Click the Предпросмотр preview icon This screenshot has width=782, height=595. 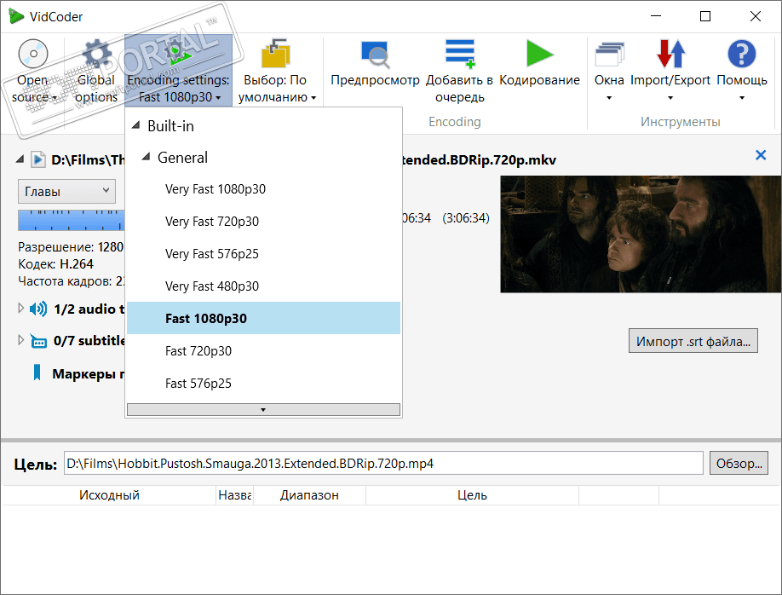pyautogui.click(x=375, y=55)
